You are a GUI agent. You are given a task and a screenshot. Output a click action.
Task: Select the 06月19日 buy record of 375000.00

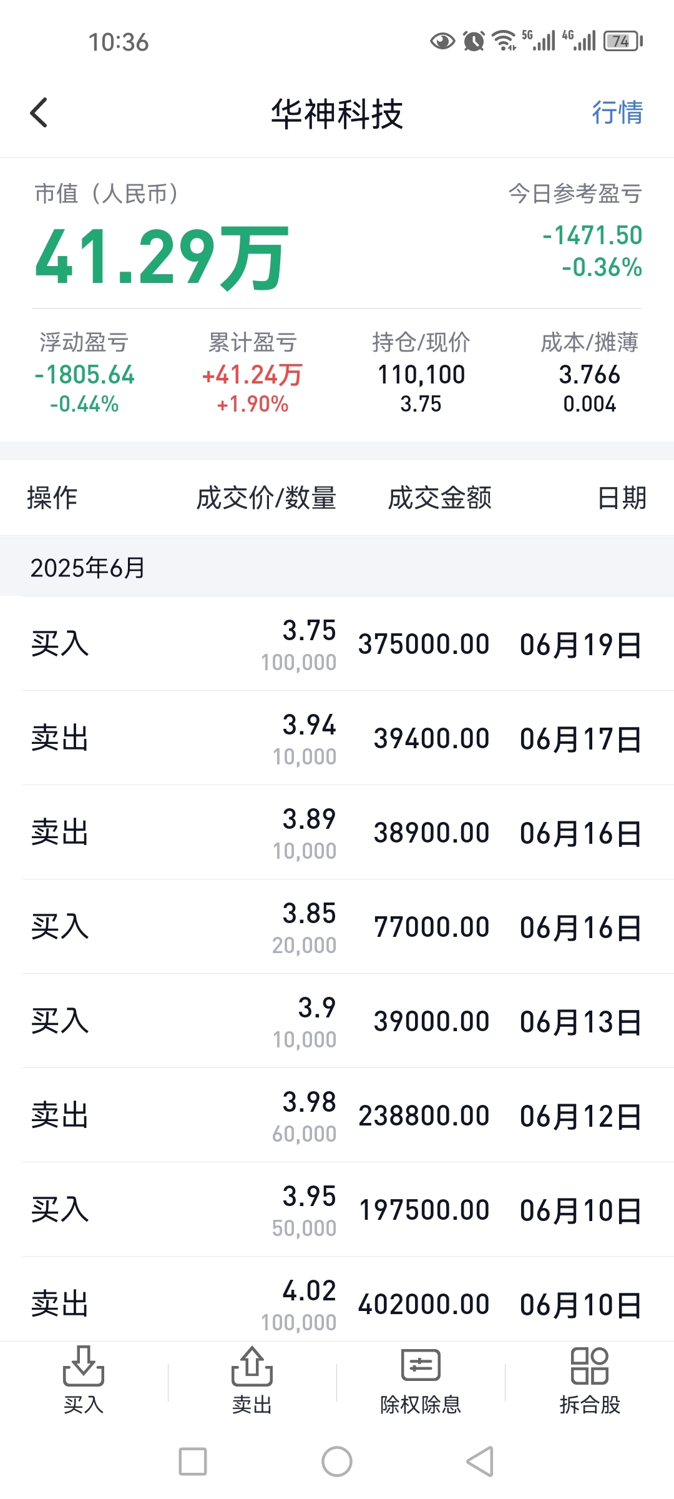[x=337, y=644]
